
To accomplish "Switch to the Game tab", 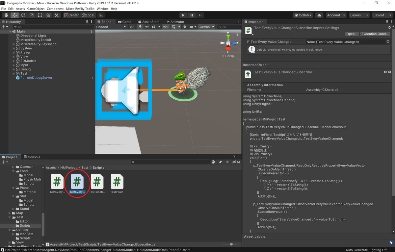I will click(x=124, y=22).
